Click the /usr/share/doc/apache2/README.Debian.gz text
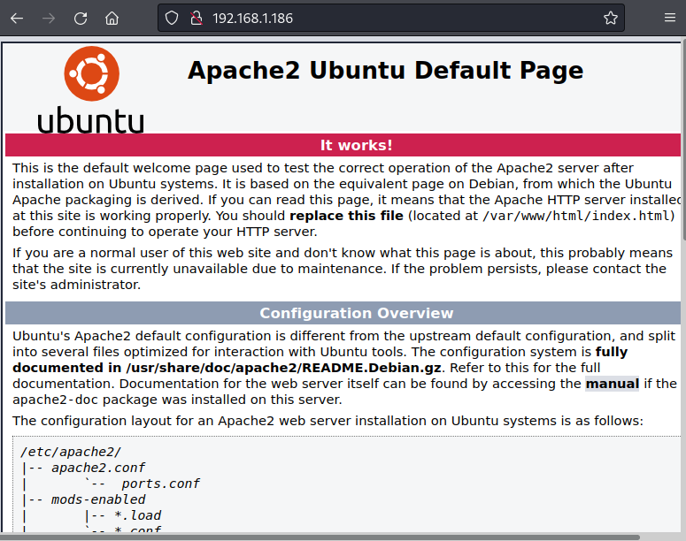Image resolution: width=686 pixels, height=541 pixels. pos(283,368)
